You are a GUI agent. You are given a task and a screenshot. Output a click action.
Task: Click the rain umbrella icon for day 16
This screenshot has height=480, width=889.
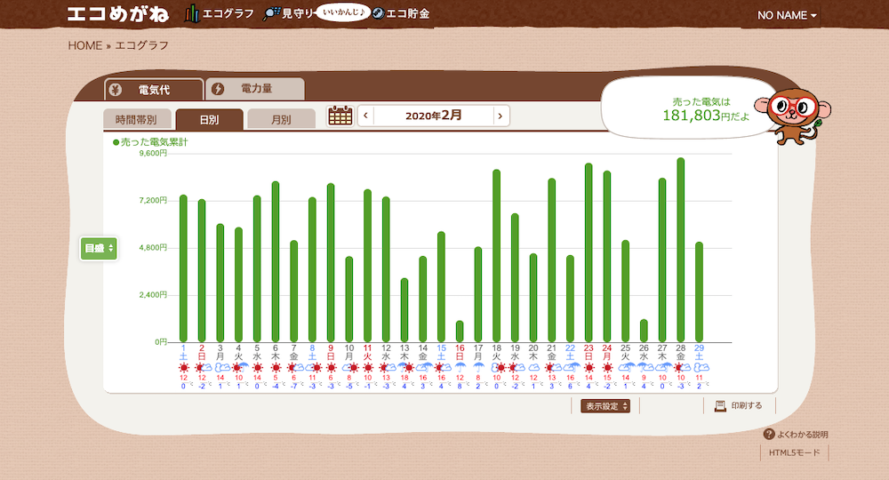(x=460, y=368)
